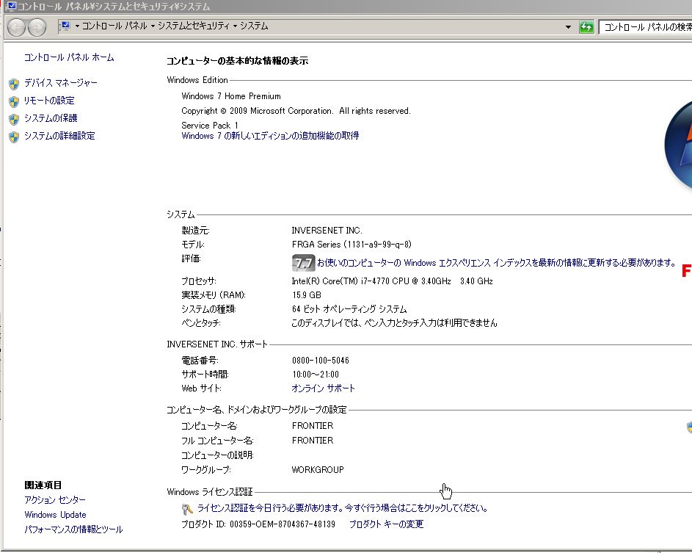Click the FRGA Series model value

tap(352, 245)
